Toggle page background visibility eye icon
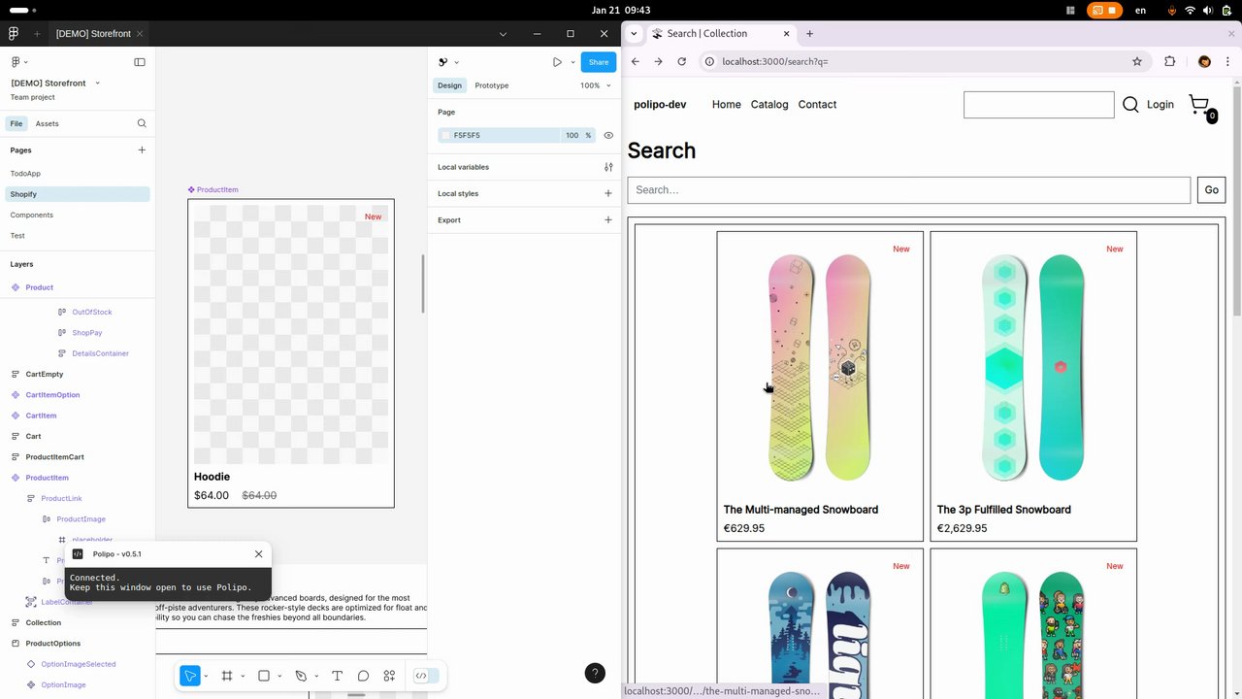This screenshot has height=699, width=1242. [608, 135]
